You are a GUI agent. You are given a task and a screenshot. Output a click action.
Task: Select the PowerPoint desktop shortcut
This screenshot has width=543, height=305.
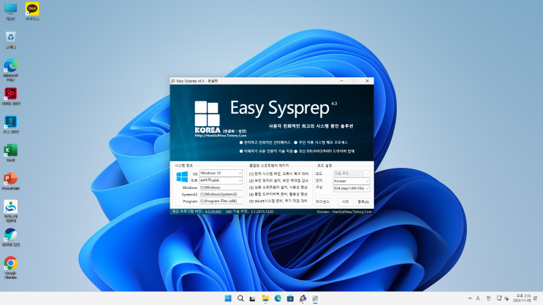(x=11, y=181)
